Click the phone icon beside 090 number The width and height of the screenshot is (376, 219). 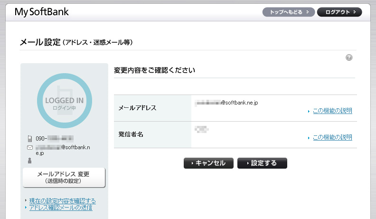pyautogui.click(x=30, y=139)
